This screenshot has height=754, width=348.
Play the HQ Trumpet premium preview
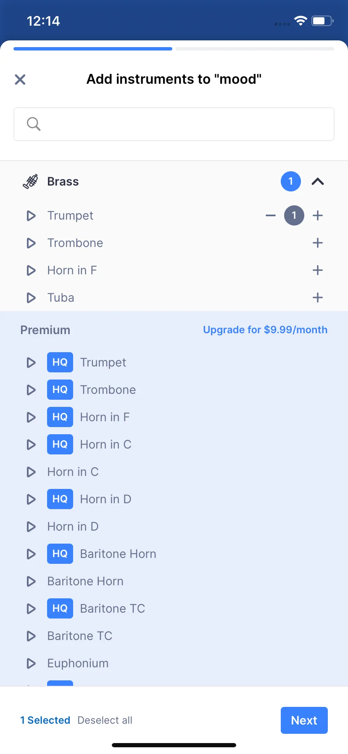coord(31,363)
